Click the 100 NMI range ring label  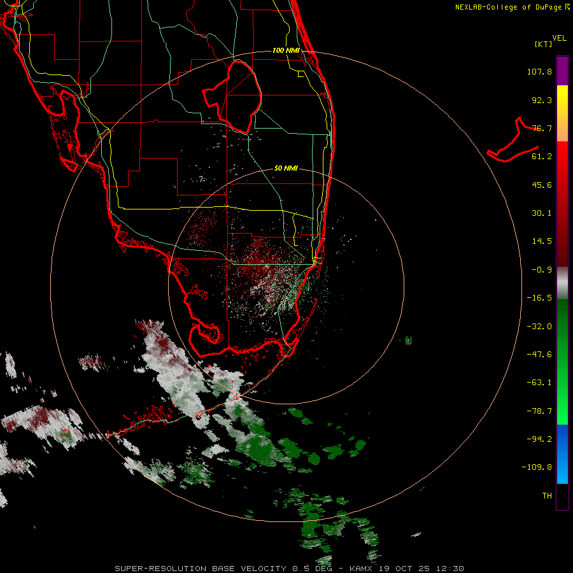click(286, 50)
